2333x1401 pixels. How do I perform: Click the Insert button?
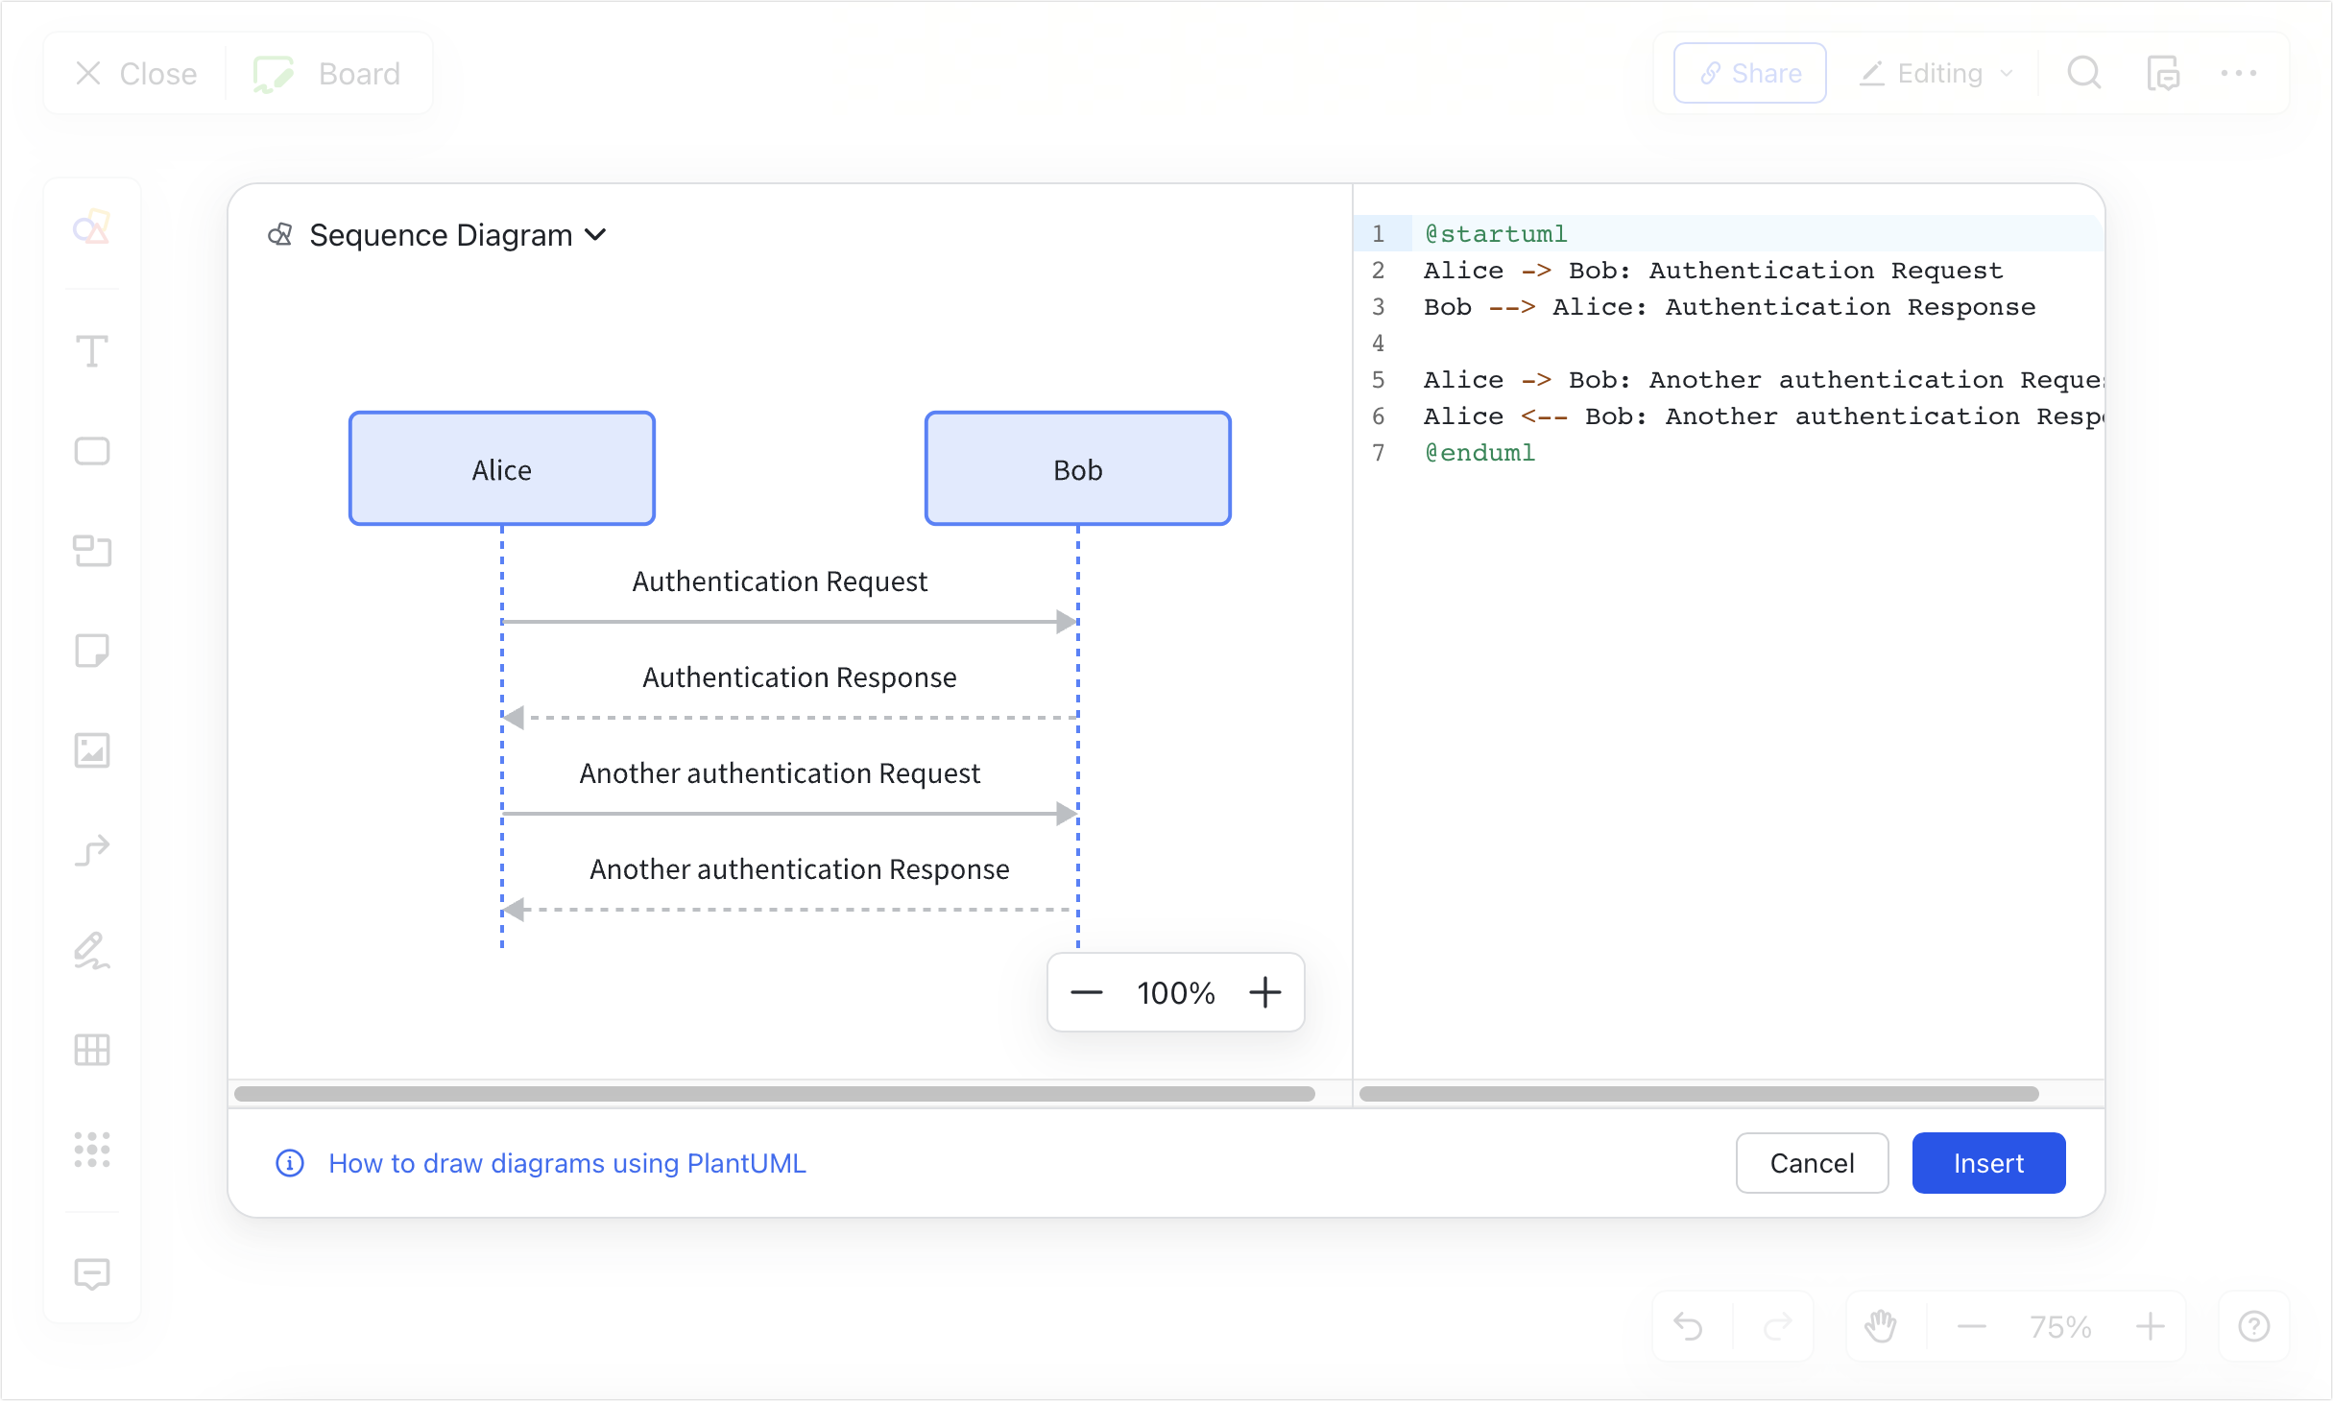click(1988, 1163)
